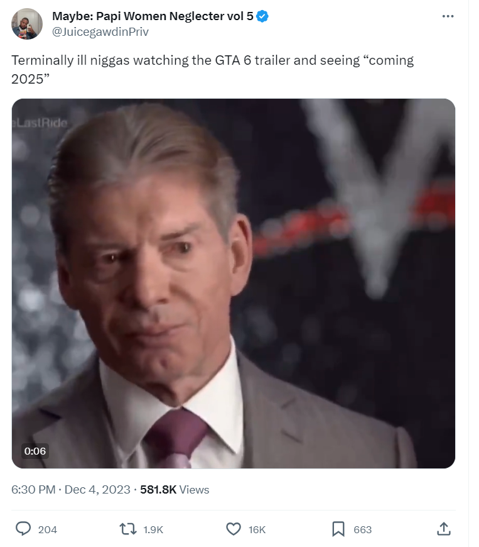
Task: Click the 16K likes count
Action: pyautogui.click(x=257, y=529)
